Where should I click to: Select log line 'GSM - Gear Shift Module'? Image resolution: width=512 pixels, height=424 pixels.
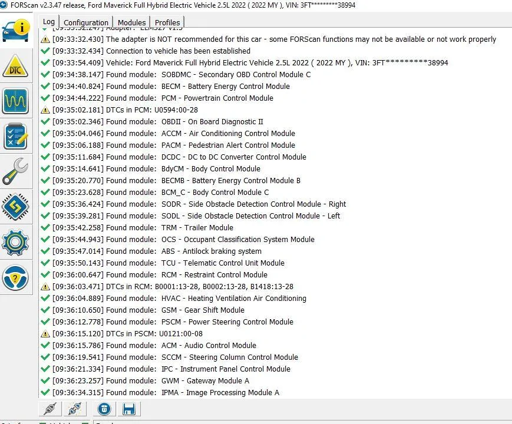tap(148, 310)
